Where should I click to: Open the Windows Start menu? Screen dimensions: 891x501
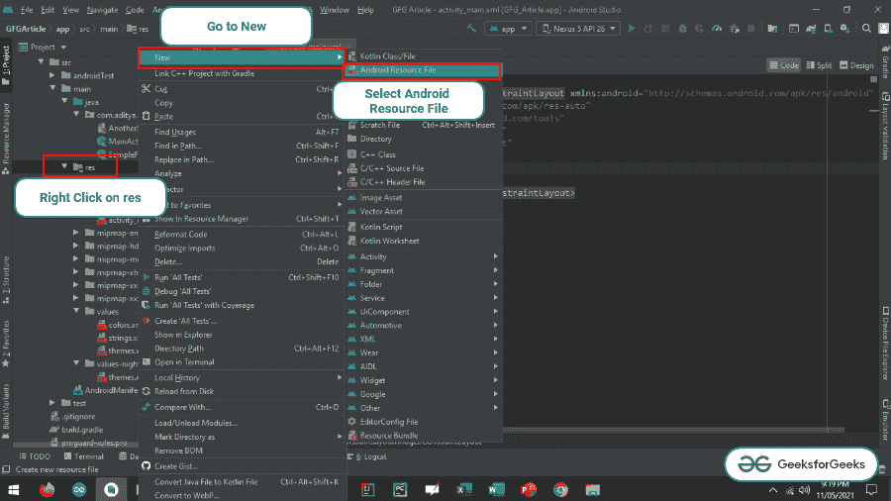tap(12, 489)
